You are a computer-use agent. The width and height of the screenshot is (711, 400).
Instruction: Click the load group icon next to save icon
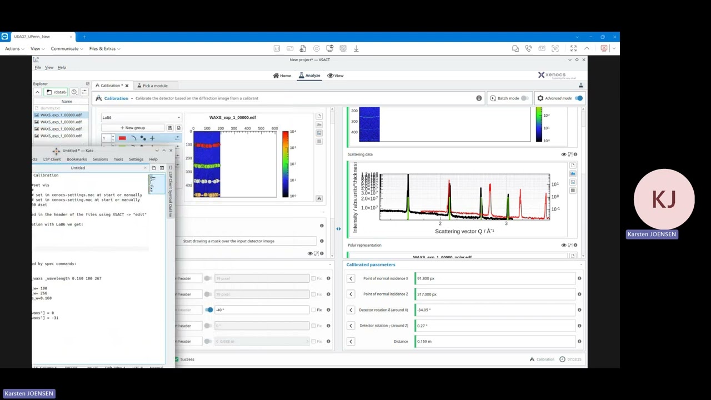point(178,128)
